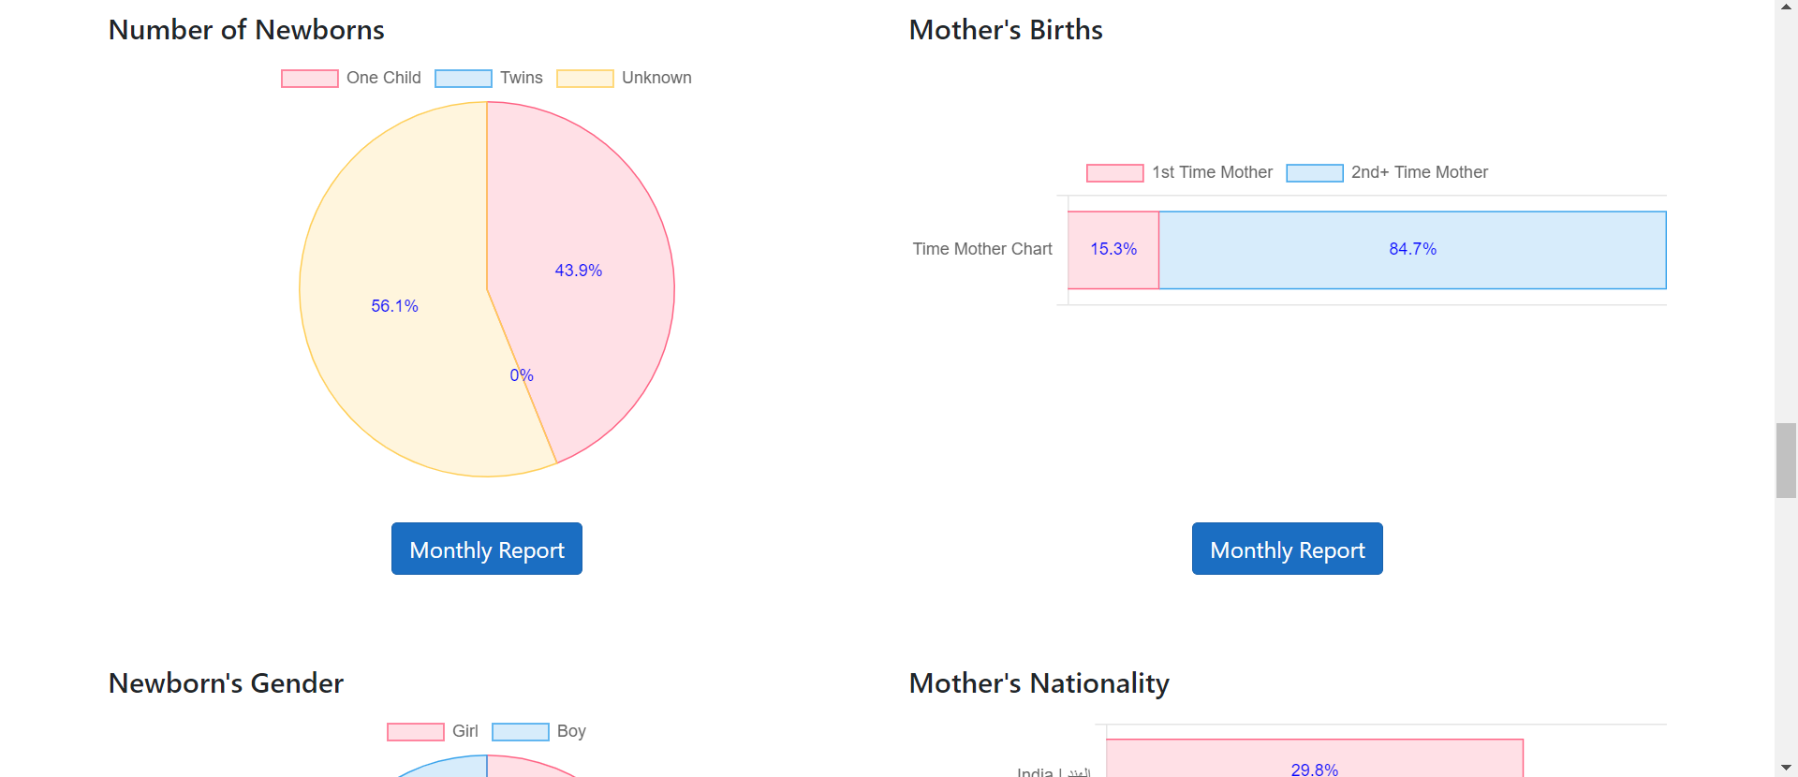This screenshot has height=777, width=1798.
Task: Click the scrollbar down arrow
Action: 1786,769
